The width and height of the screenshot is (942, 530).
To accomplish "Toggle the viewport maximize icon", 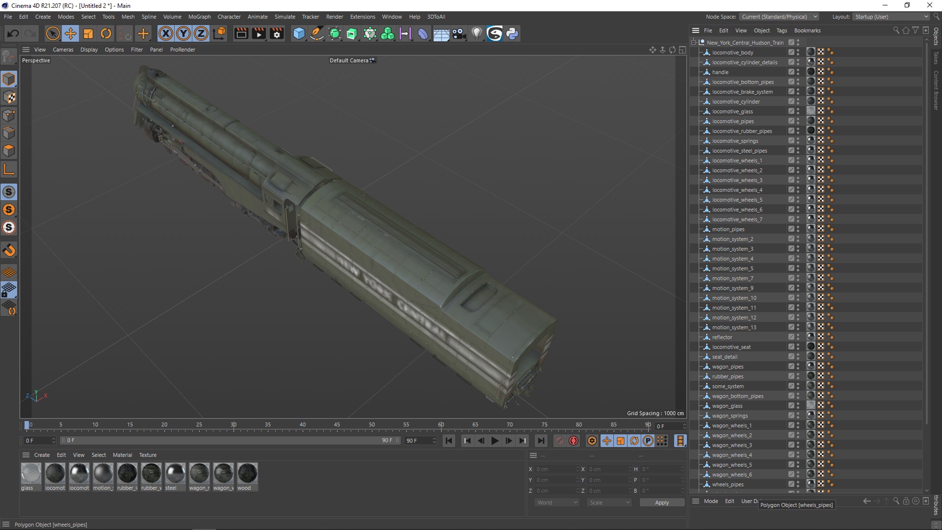I will (x=682, y=50).
